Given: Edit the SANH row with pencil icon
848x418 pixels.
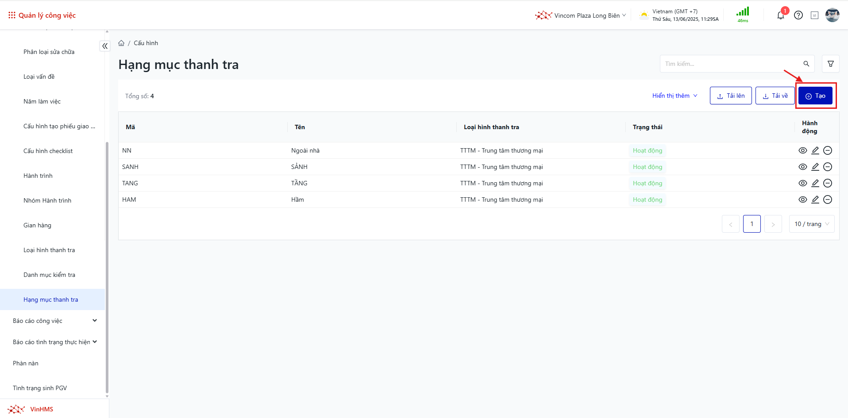Looking at the screenshot, I should pos(815,167).
